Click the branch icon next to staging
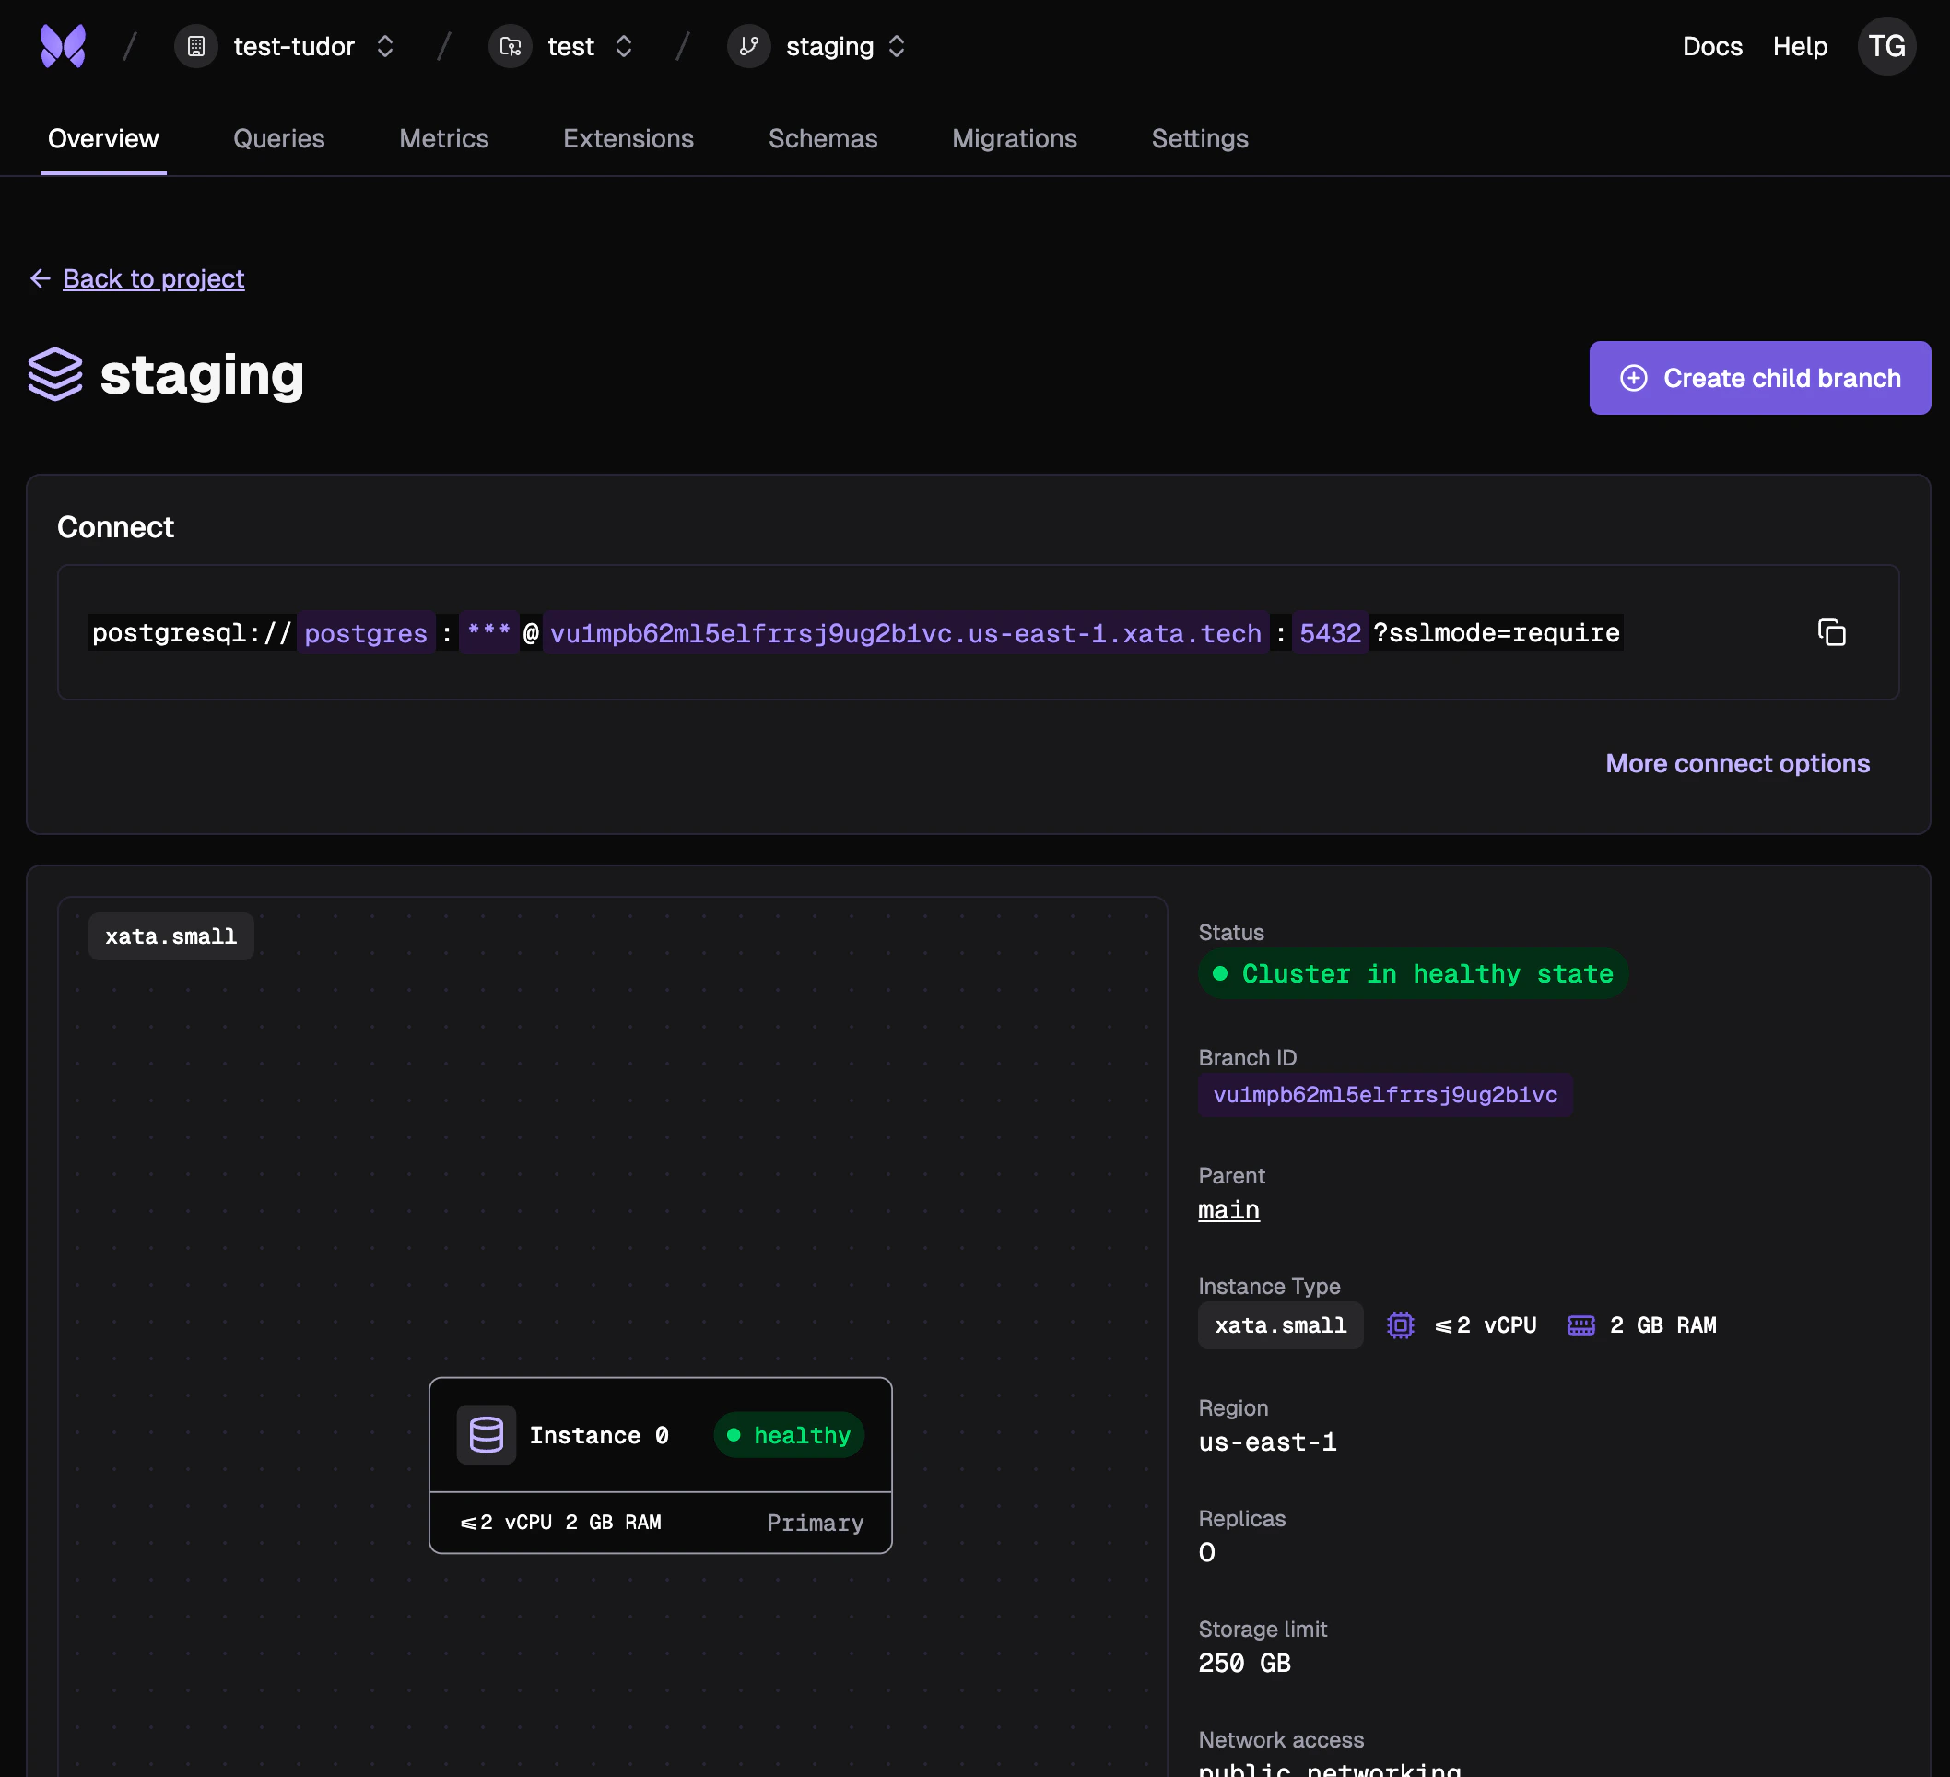 [747, 45]
